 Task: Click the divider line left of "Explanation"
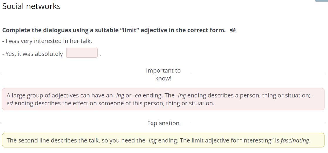pyautogui.click(x=69, y=123)
